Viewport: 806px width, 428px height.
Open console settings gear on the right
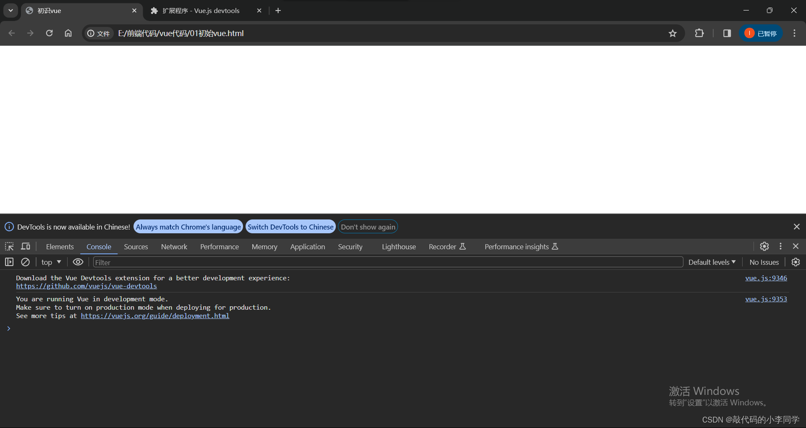tap(796, 262)
